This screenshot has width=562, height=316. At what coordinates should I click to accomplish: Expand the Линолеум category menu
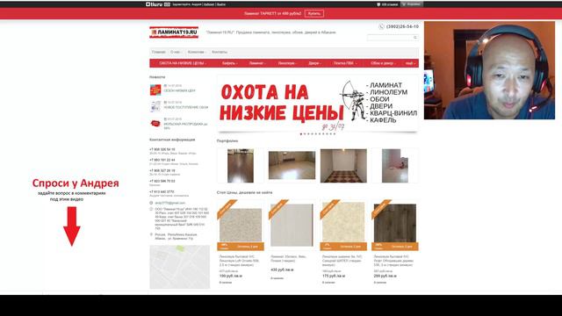[x=287, y=63]
